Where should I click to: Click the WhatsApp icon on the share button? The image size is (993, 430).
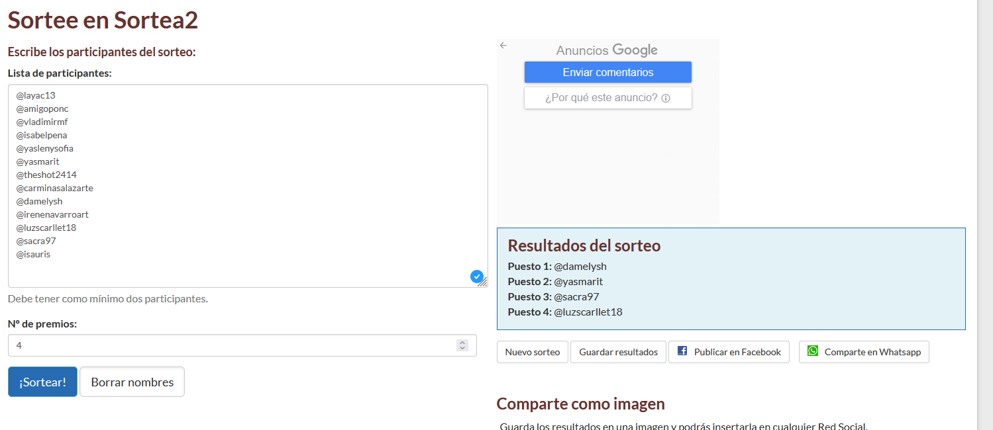point(813,351)
